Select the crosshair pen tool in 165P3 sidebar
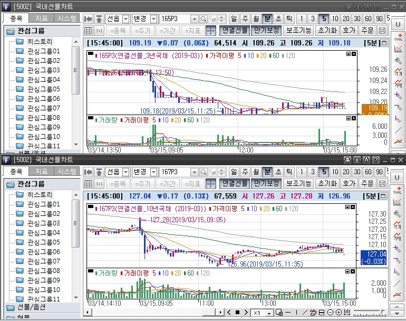This screenshot has width=406, height=321. [x=398, y=95]
